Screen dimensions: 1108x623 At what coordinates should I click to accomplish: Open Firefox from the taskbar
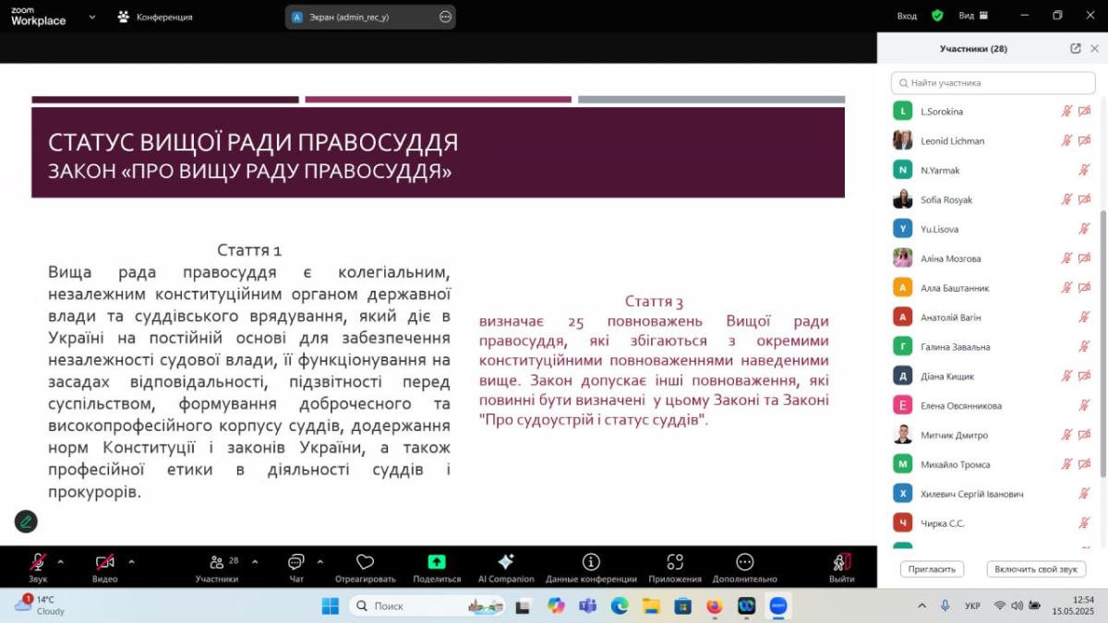(x=714, y=605)
